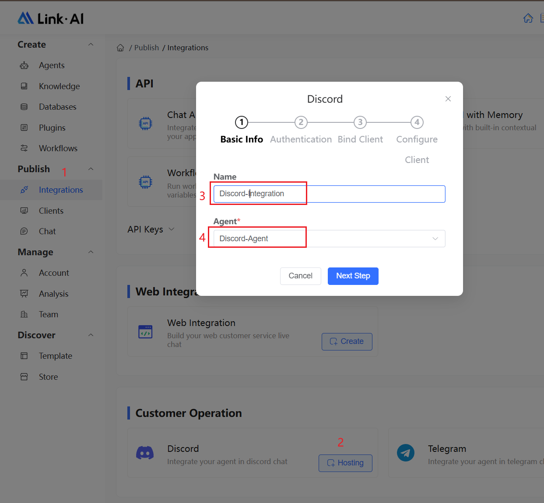
Task: Click the Workflows icon in sidebar
Action: point(24,148)
